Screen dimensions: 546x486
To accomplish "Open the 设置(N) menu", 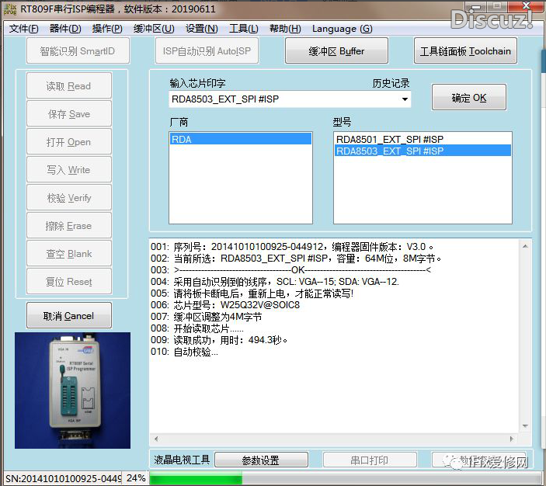I will coord(202,29).
